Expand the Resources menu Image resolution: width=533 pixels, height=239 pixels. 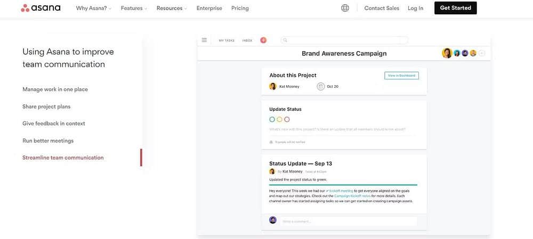[x=172, y=8]
